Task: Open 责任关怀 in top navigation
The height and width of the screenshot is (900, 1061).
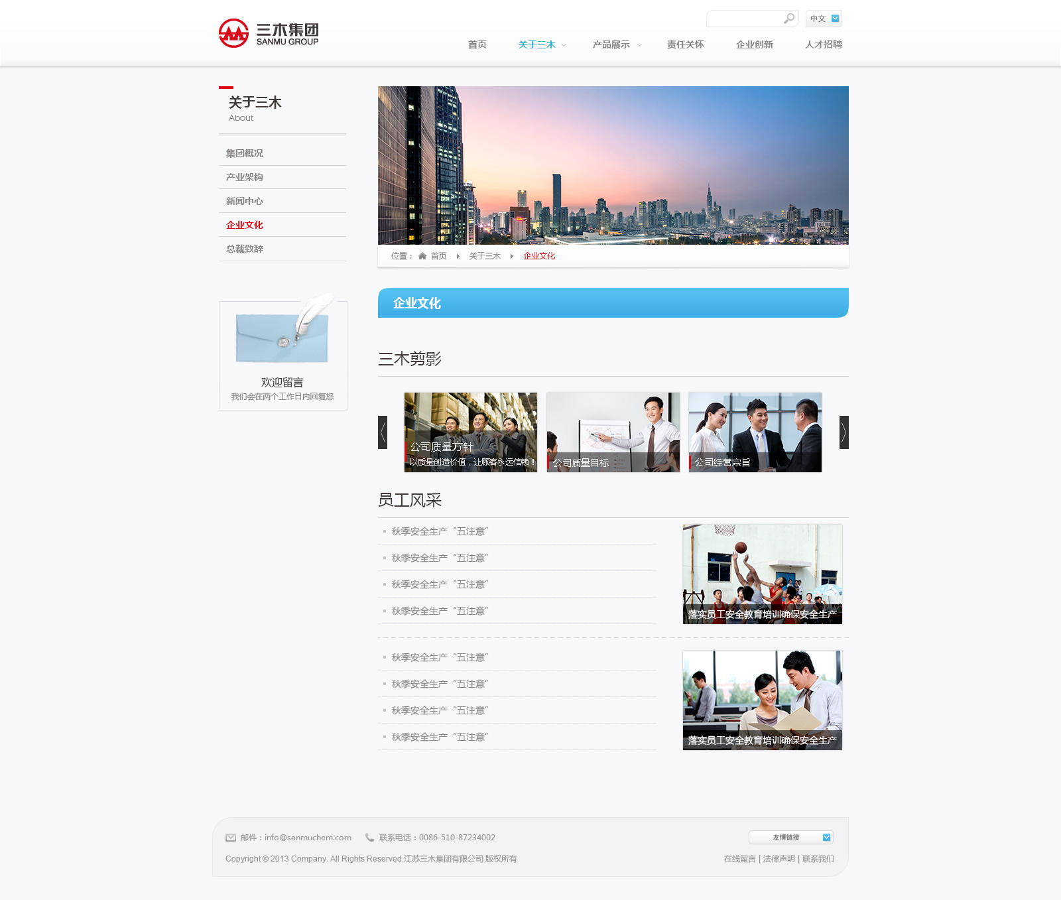Action: point(686,44)
